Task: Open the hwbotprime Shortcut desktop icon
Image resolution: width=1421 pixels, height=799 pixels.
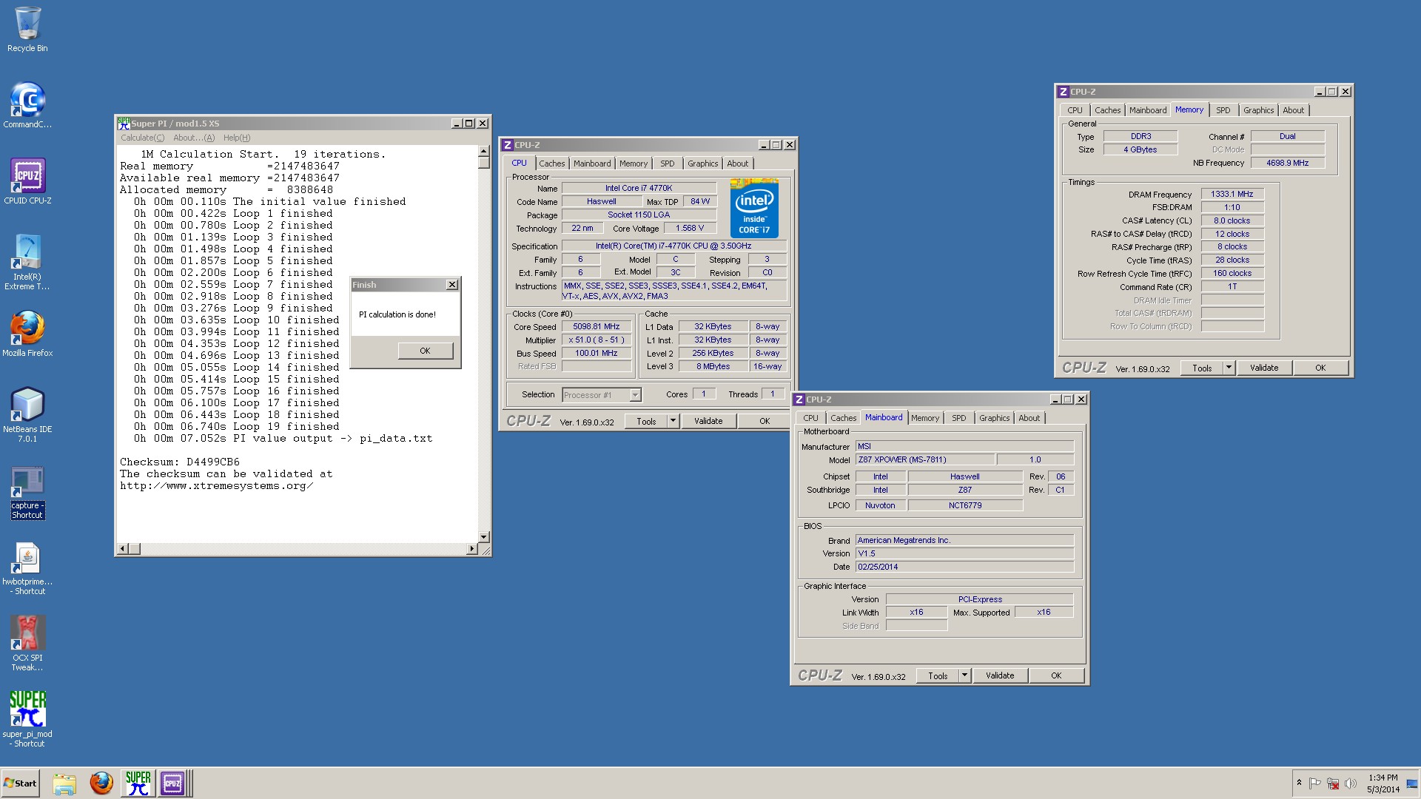Action: tap(27, 568)
